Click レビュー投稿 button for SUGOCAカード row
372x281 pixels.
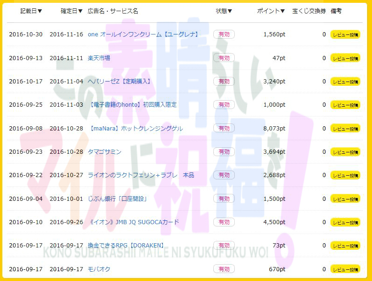click(345, 222)
